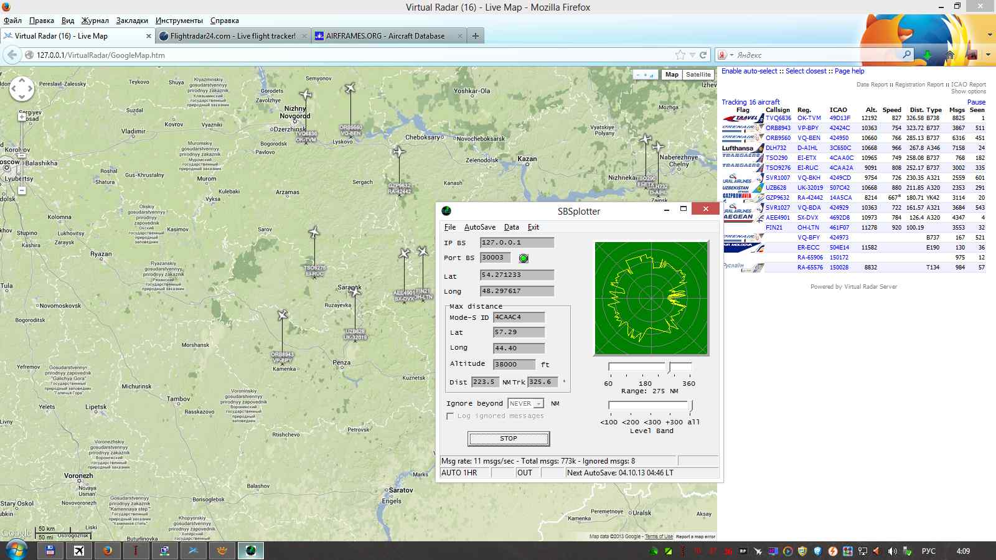Viewport: 996px width, 560px height.
Task: Select aircraft TSO9276 EI-RUC on map
Action: (x=314, y=233)
